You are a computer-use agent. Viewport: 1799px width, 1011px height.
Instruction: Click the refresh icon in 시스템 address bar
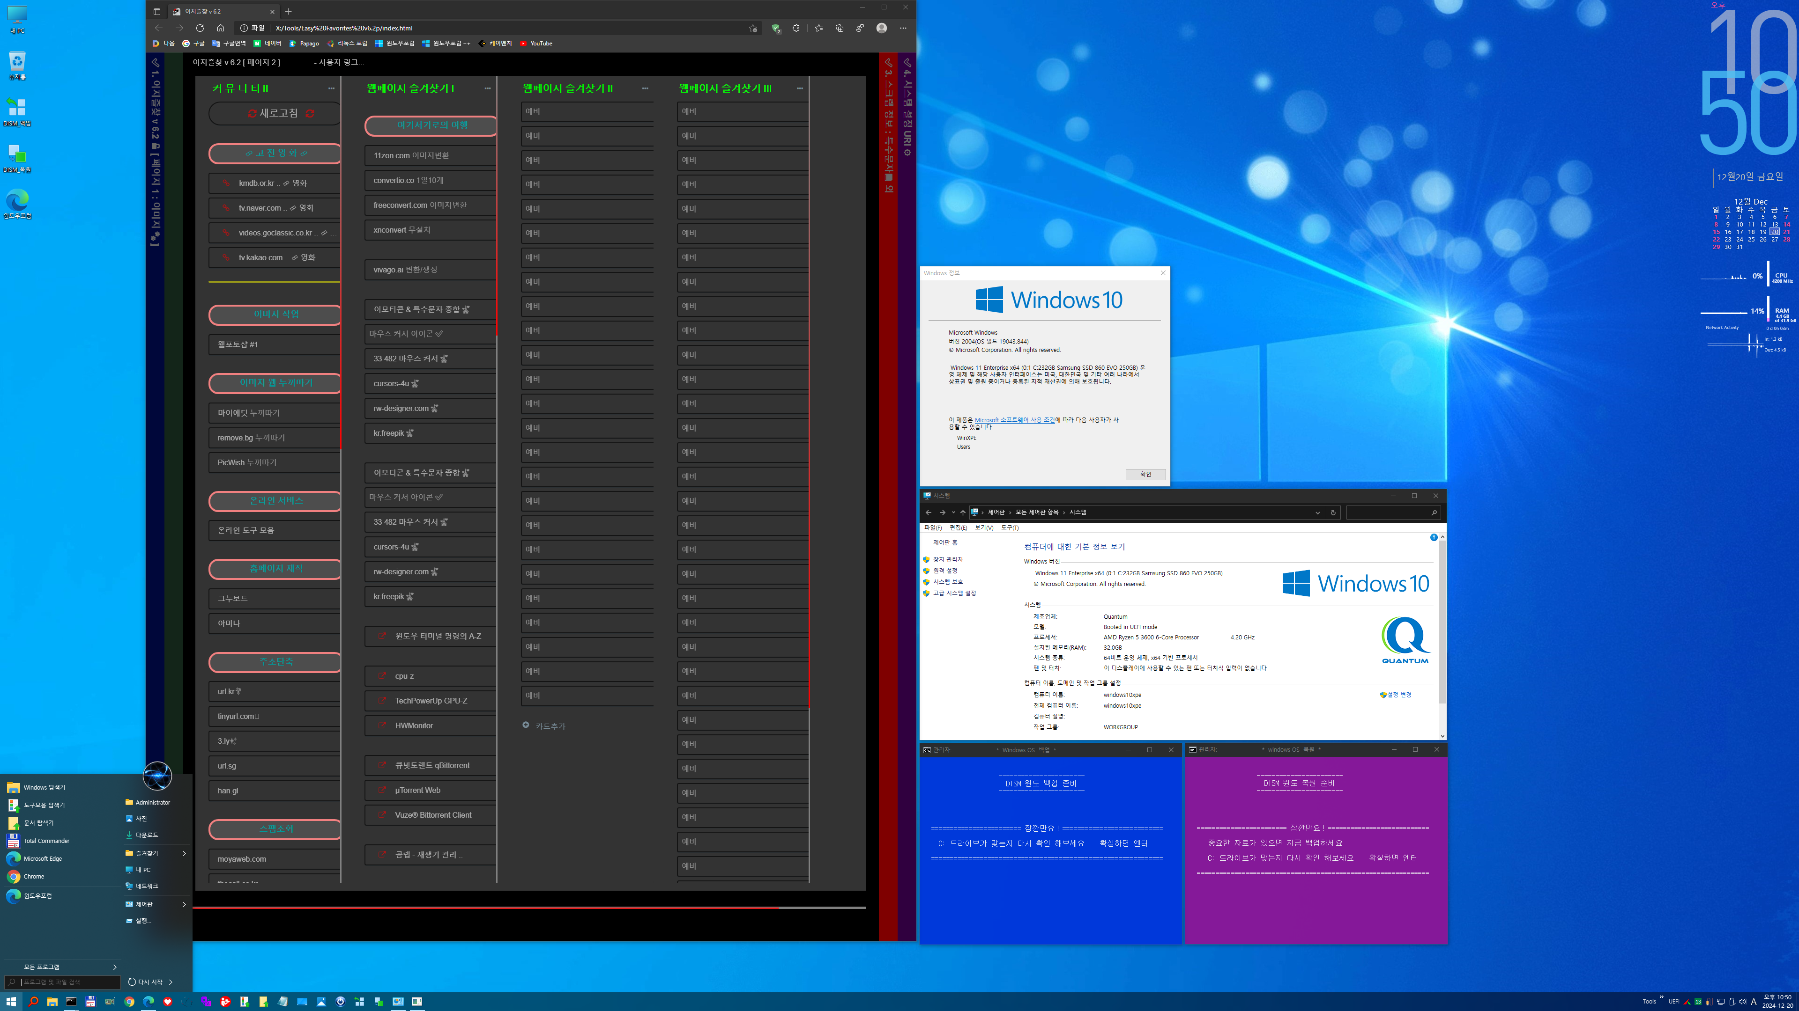pyautogui.click(x=1332, y=512)
